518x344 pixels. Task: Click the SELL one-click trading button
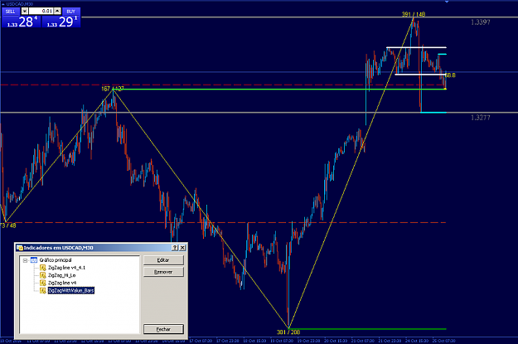pos(11,12)
